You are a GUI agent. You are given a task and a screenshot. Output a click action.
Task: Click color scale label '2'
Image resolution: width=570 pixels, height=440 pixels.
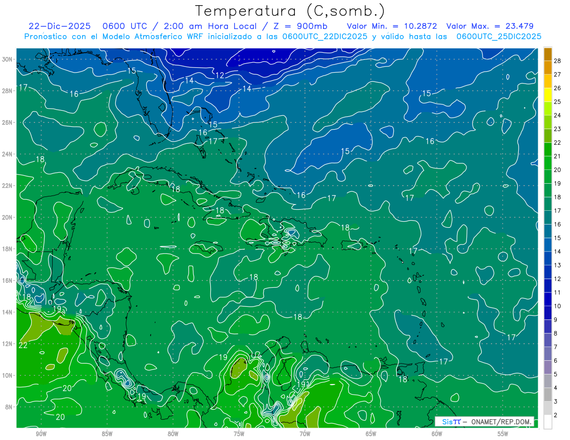click(x=556, y=415)
